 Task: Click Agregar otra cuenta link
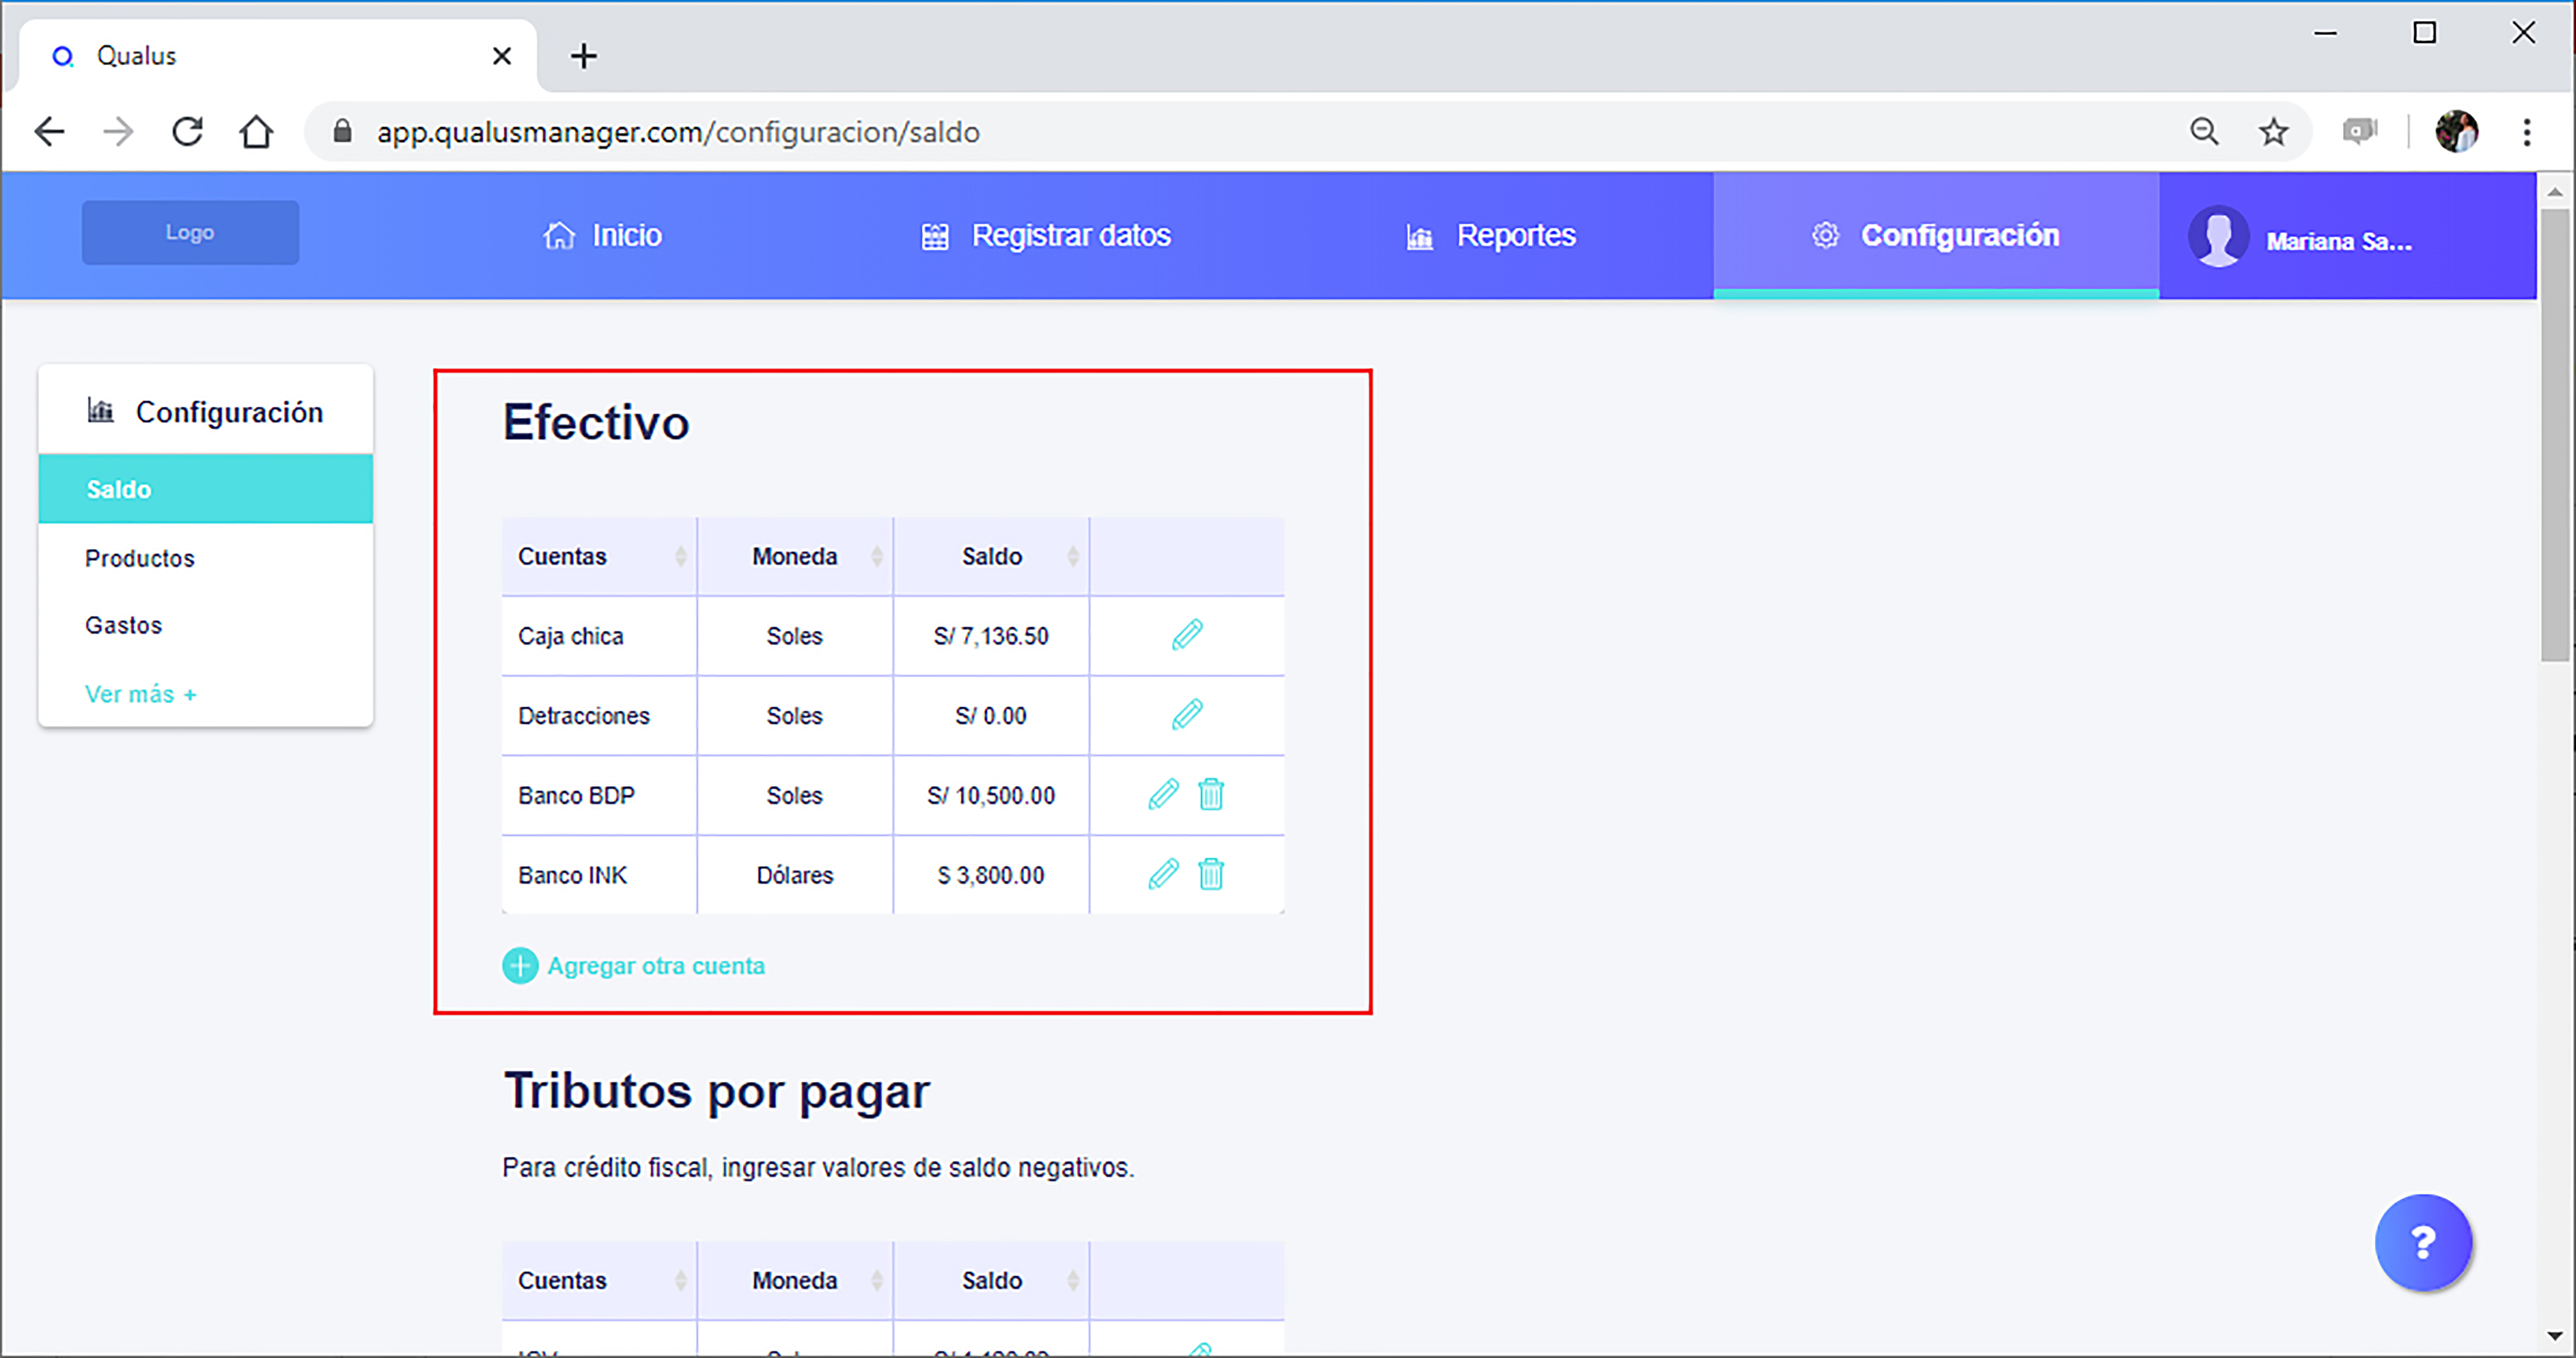coord(656,966)
